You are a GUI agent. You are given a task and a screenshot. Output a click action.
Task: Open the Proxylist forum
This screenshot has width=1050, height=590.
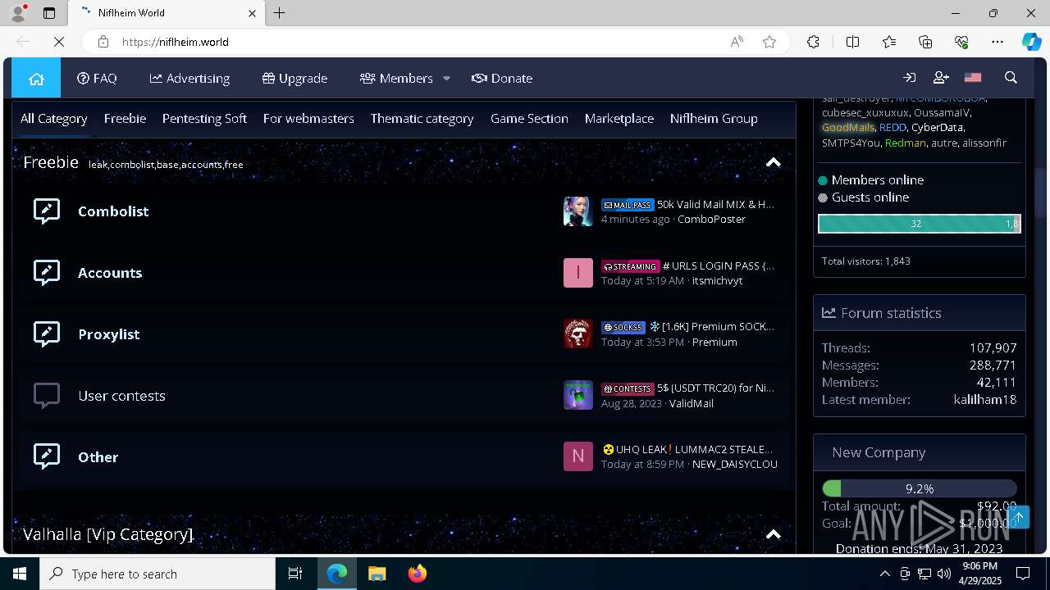108,334
